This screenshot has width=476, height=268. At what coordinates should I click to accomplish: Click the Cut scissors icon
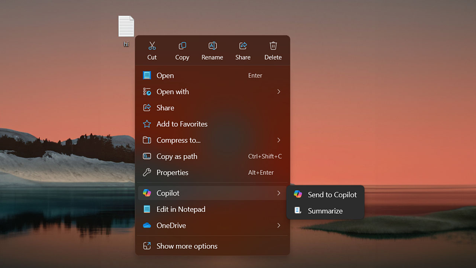point(152,46)
